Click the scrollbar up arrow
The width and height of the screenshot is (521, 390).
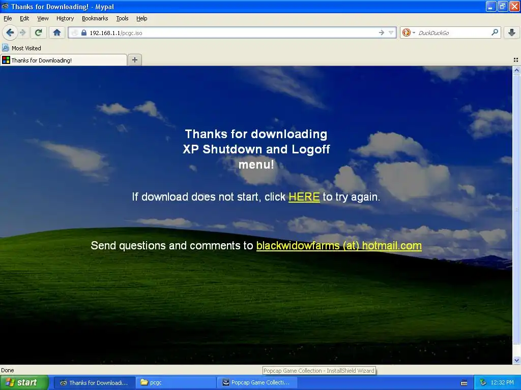pos(516,70)
